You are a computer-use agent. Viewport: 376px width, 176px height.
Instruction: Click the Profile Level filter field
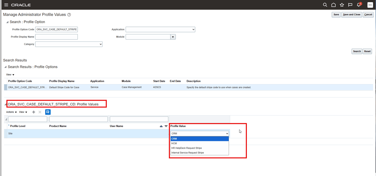[28, 119]
